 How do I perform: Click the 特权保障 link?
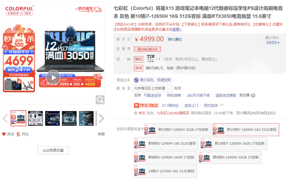(174, 95)
